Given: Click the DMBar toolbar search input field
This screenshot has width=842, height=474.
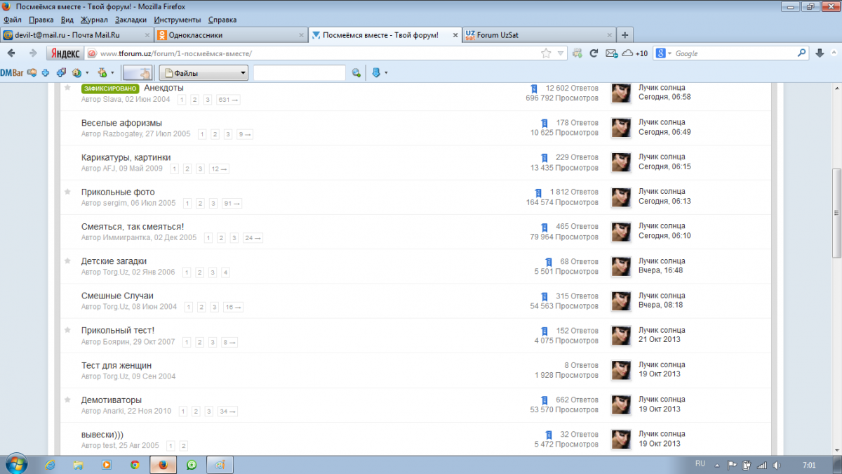Looking at the screenshot, I should tap(300, 72).
